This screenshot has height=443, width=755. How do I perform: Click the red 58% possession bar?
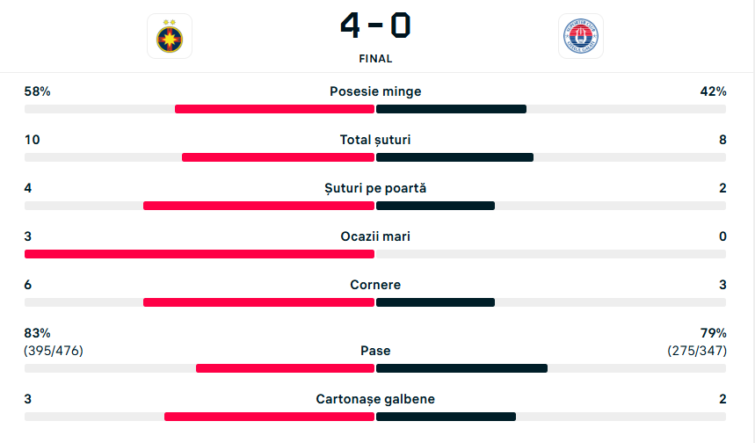click(274, 109)
